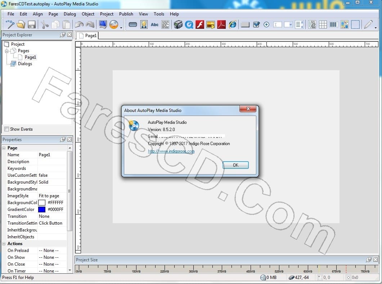This screenshot has height=284, width=382.
Task: Click the Copy icon in toolbar
Action: 55,24
